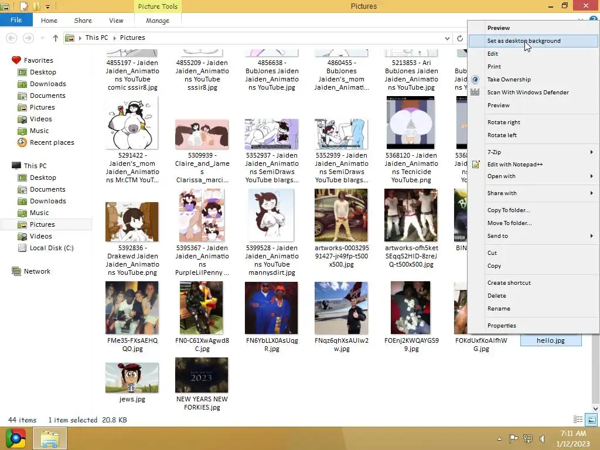Screen dimensions: 600x450
Task: Select This PC in the navigation pane
Action: click(x=35, y=166)
